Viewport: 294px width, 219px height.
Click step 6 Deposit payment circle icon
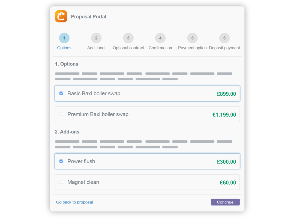click(224, 38)
